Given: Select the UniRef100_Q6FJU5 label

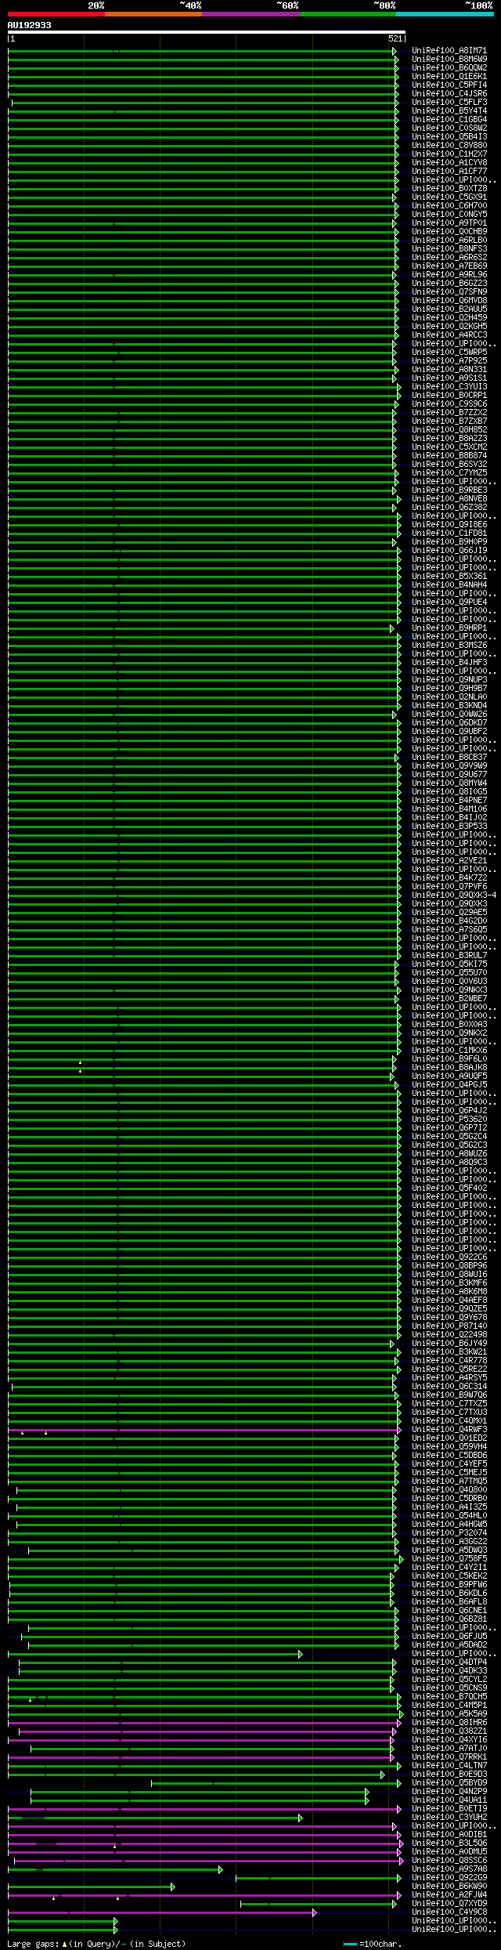Looking at the screenshot, I should click(x=449, y=1637).
